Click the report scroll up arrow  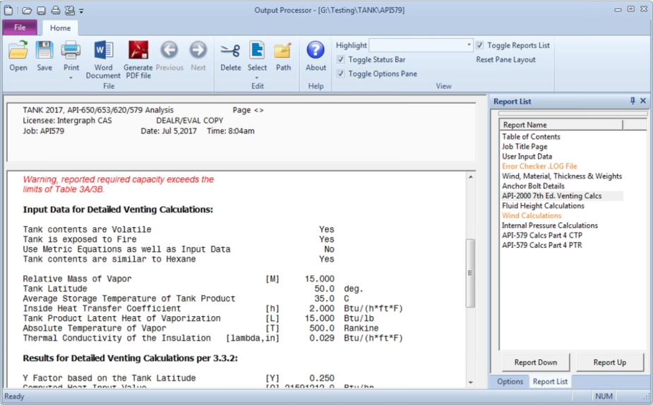471,177
